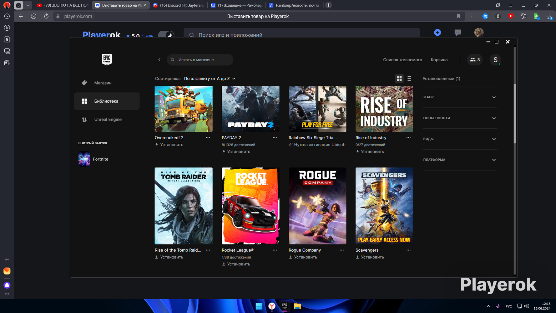Open Playerok chat messages icon
Image resolution: width=556 pixels, height=313 pixels.
(x=458, y=32)
